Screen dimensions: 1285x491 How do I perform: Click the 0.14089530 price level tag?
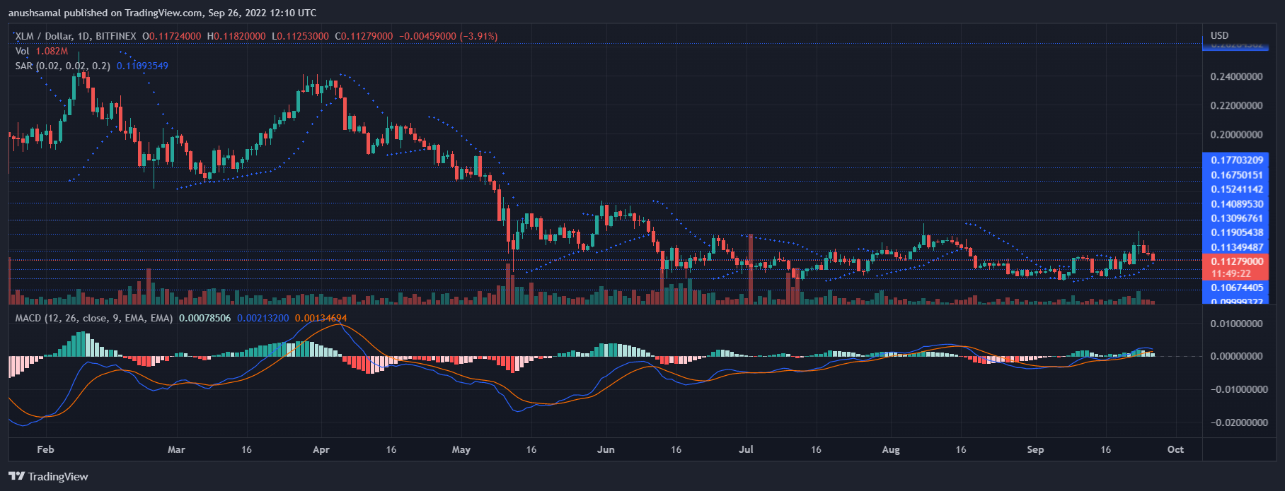(x=1236, y=204)
